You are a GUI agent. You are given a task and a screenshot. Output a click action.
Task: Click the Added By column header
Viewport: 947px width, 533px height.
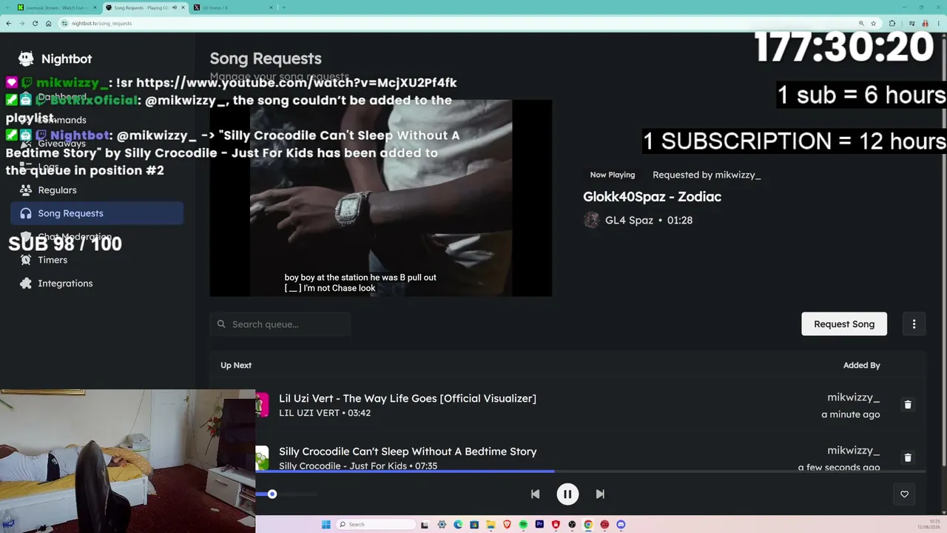(861, 365)
